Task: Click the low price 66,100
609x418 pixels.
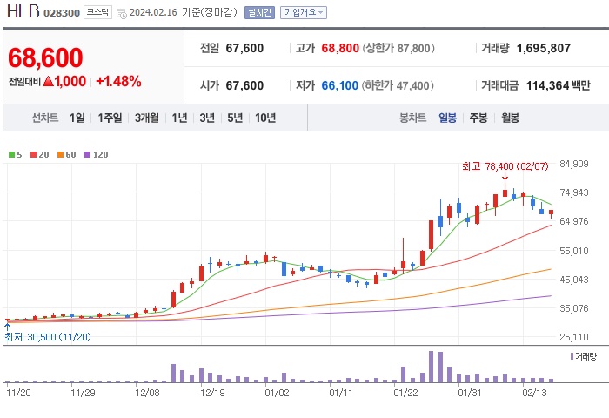Action: (340, 85)
